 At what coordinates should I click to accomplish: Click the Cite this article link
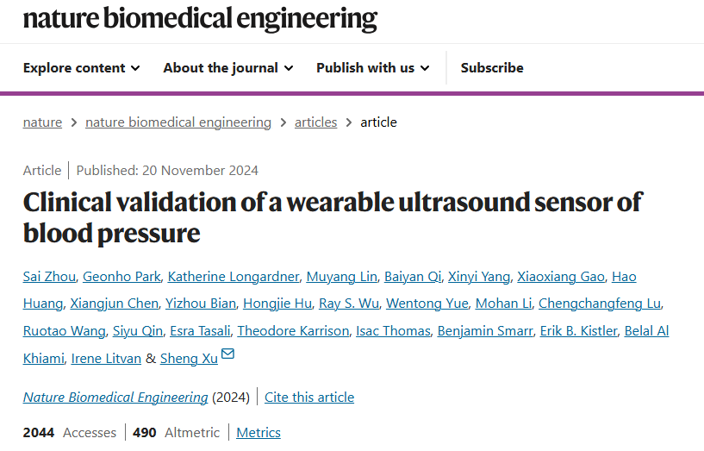point(309,397)
